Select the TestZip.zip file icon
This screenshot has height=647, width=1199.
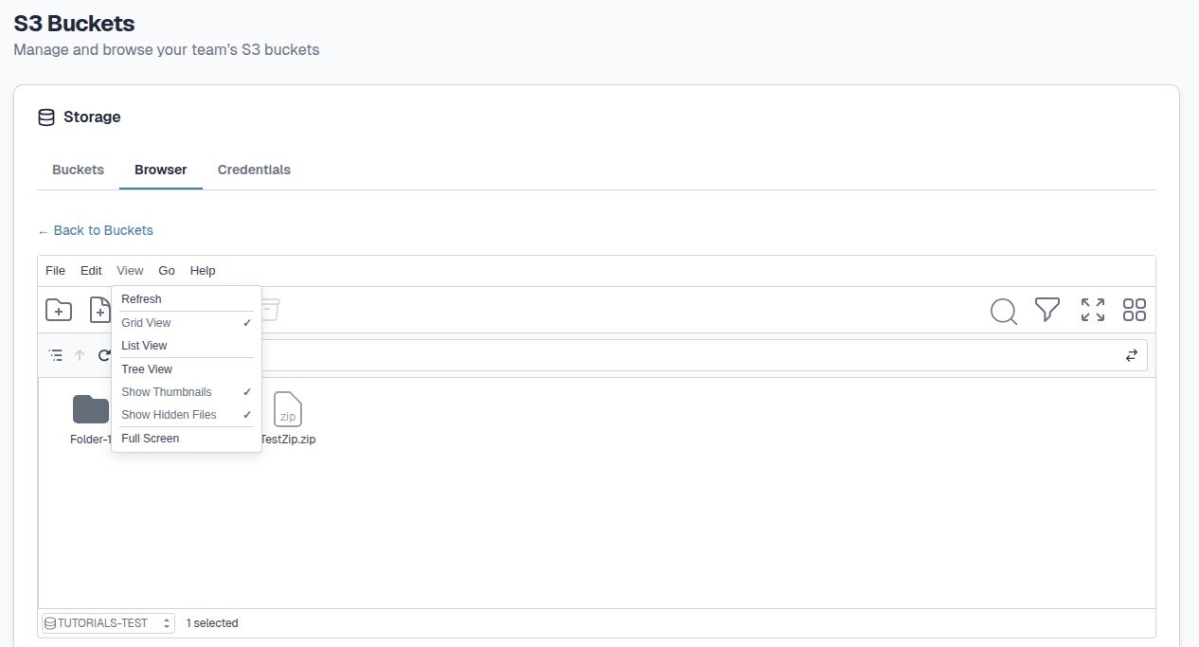pos(288,410)
